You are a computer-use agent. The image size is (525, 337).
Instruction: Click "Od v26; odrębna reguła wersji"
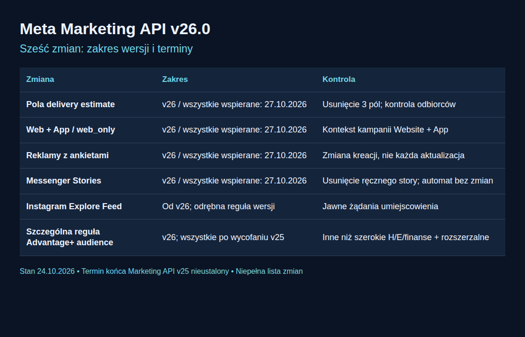coord(218,206)
